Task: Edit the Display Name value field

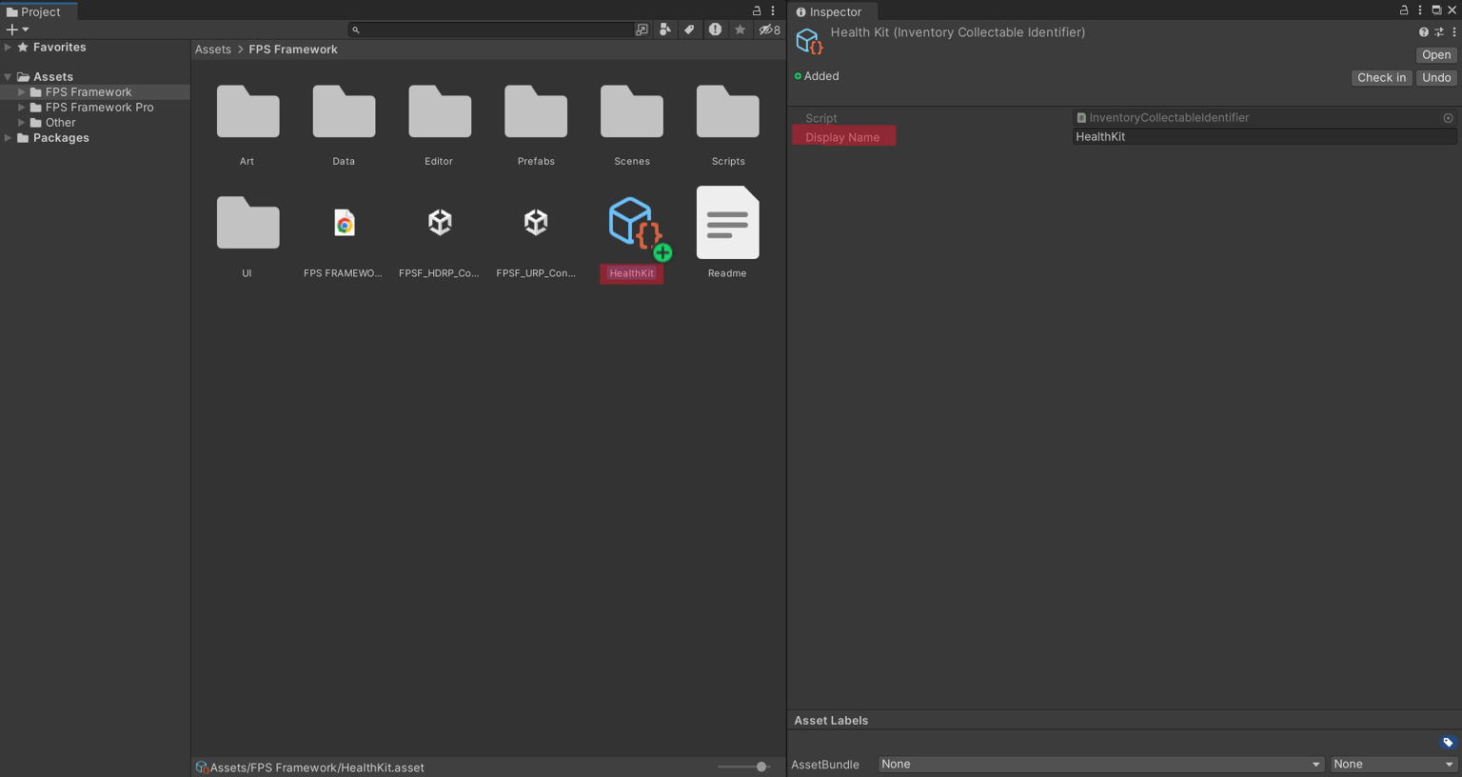Action: [x=1264, y=137]
